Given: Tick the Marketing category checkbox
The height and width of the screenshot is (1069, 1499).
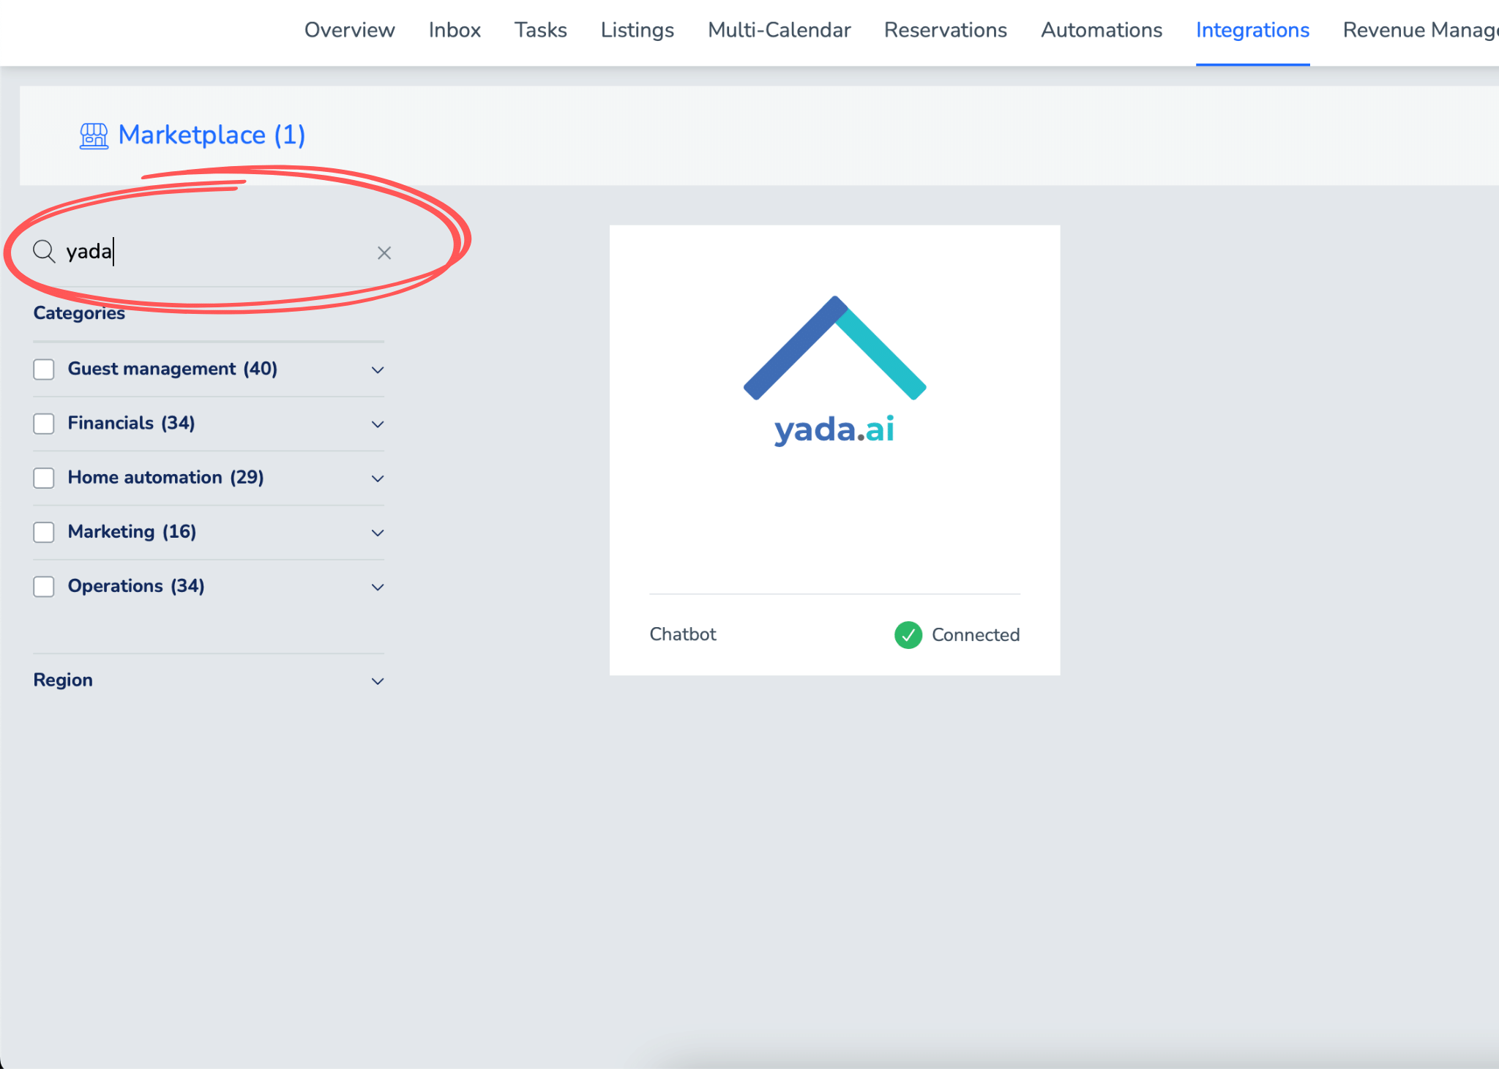Looking at the screenshot, I should point(44,532).
